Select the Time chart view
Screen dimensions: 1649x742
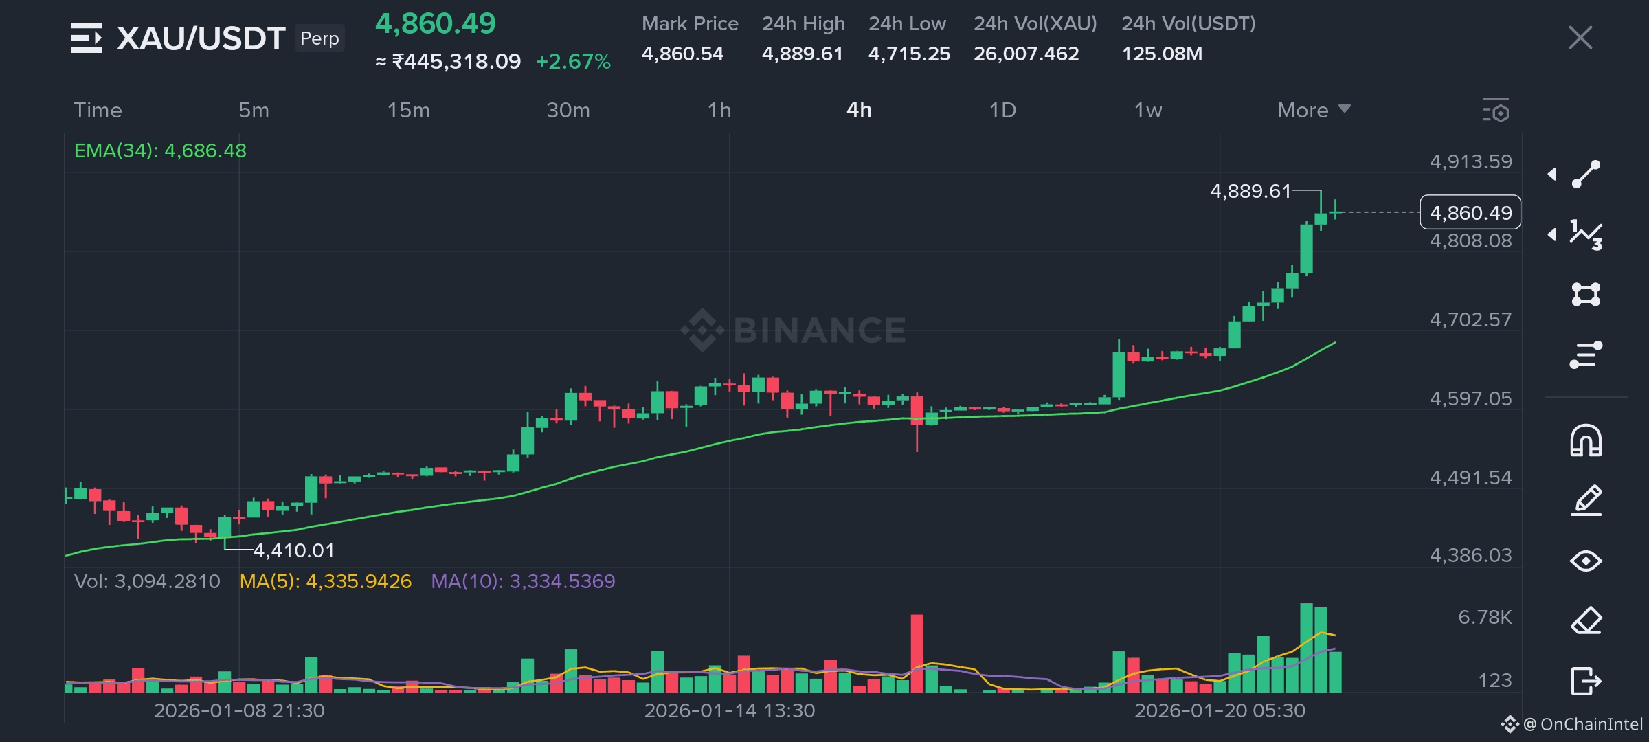[x=98, y=110]
